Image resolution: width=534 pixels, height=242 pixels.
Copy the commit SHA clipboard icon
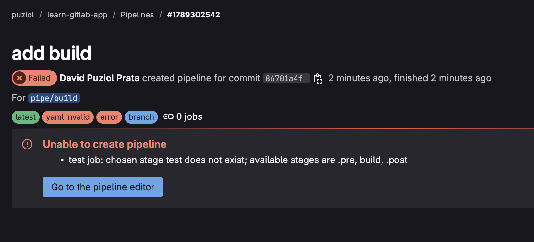pos(318,79)
